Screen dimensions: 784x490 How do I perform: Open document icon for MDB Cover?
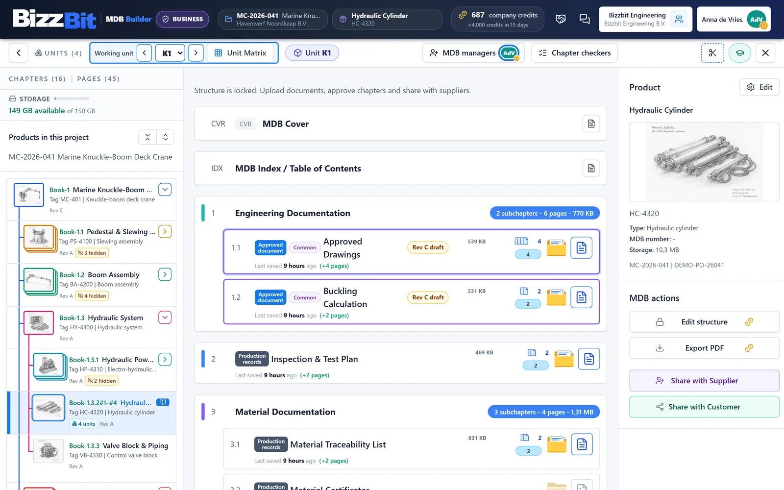pyautogui.click(x=591, y=123)
